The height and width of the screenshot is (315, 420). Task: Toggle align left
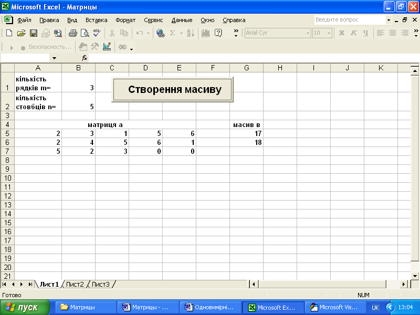[x=380, y=33]
